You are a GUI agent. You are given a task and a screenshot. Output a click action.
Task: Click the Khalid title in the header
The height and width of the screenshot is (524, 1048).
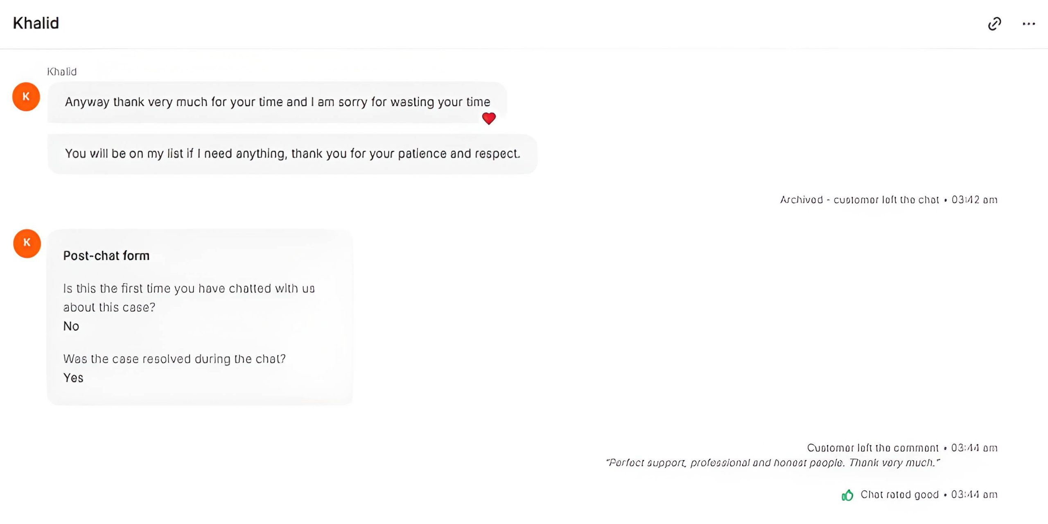point(36,23)
